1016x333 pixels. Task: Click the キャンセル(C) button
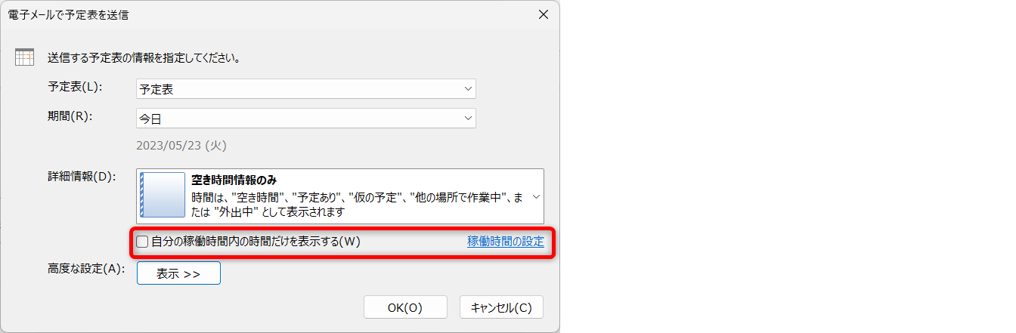(x=501, y=307)
